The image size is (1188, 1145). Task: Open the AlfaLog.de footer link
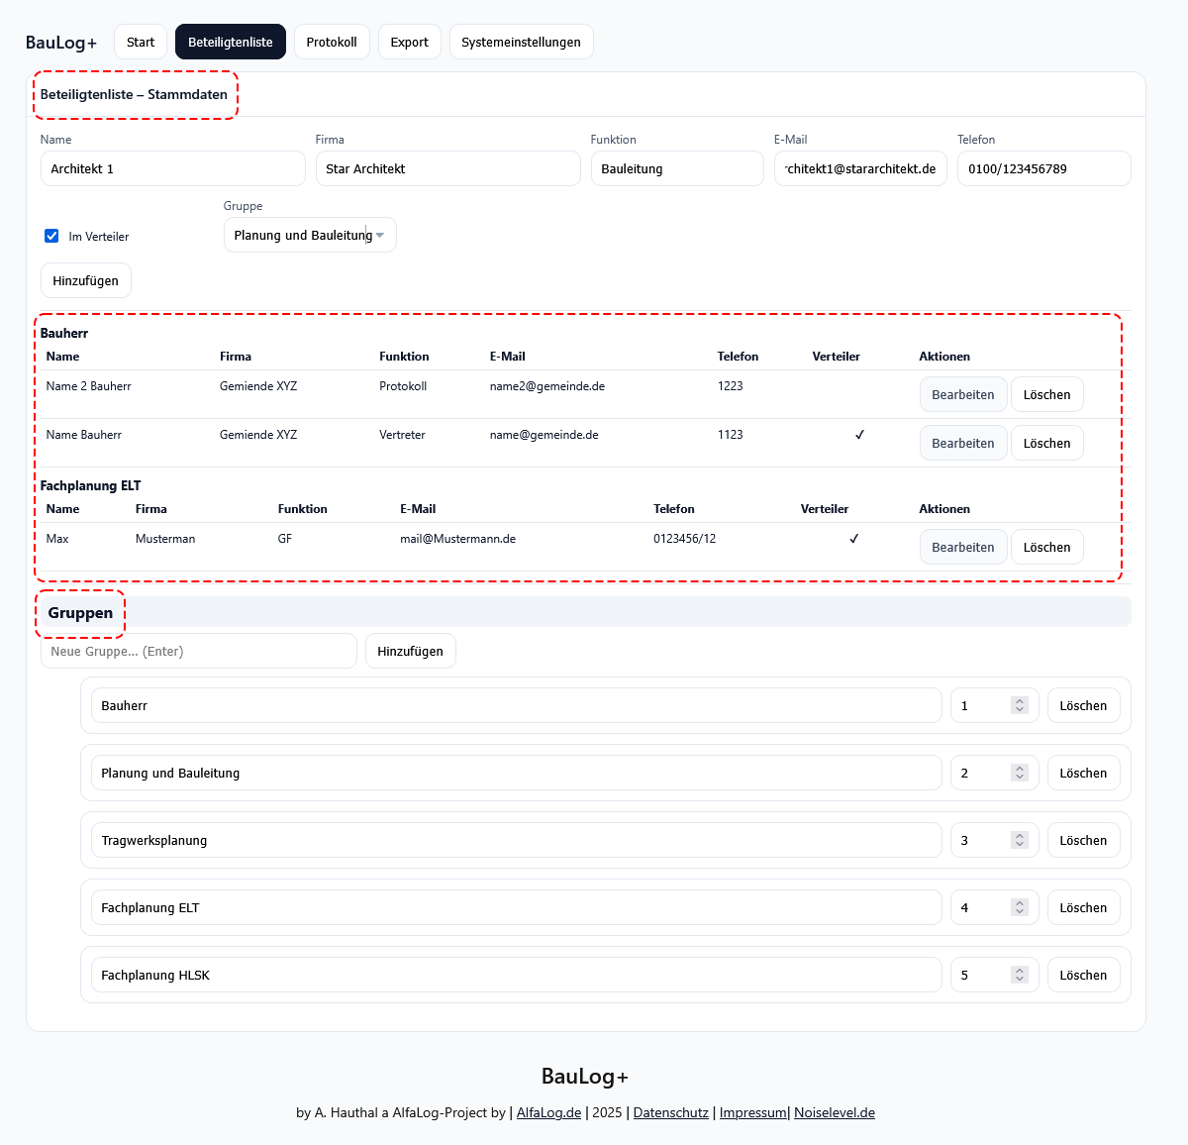[x=548, y=1112]
